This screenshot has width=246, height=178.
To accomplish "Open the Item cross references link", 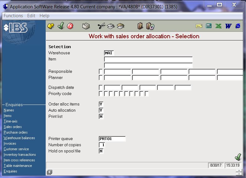I will (19, 160).
